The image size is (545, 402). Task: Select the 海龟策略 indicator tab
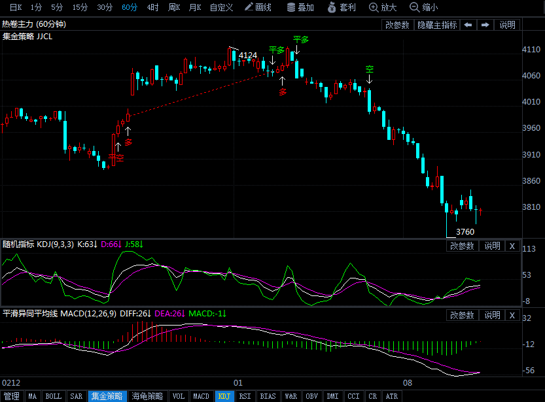[x=147, y=396]
